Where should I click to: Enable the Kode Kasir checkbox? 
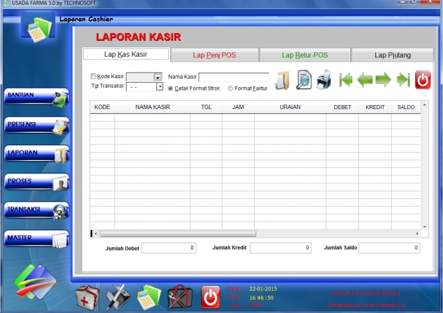(x=94, y=77)
